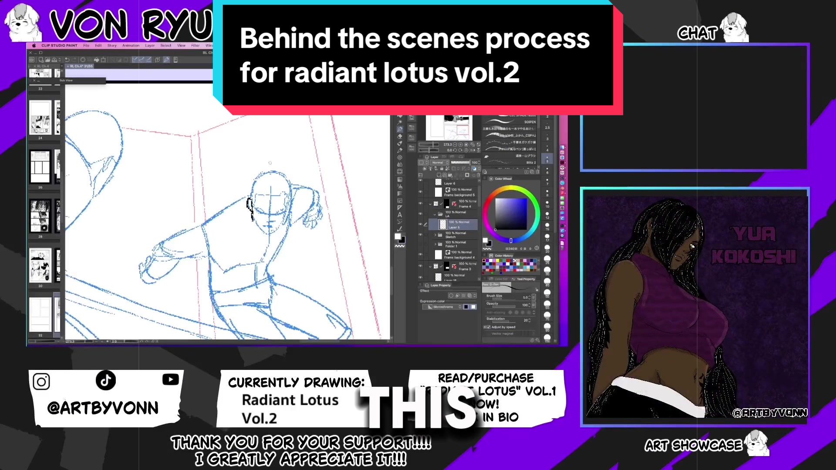836x470 pixels.
Task: Toggle visibility of Frame background 4 layer
Action: [x=420, y=255]
